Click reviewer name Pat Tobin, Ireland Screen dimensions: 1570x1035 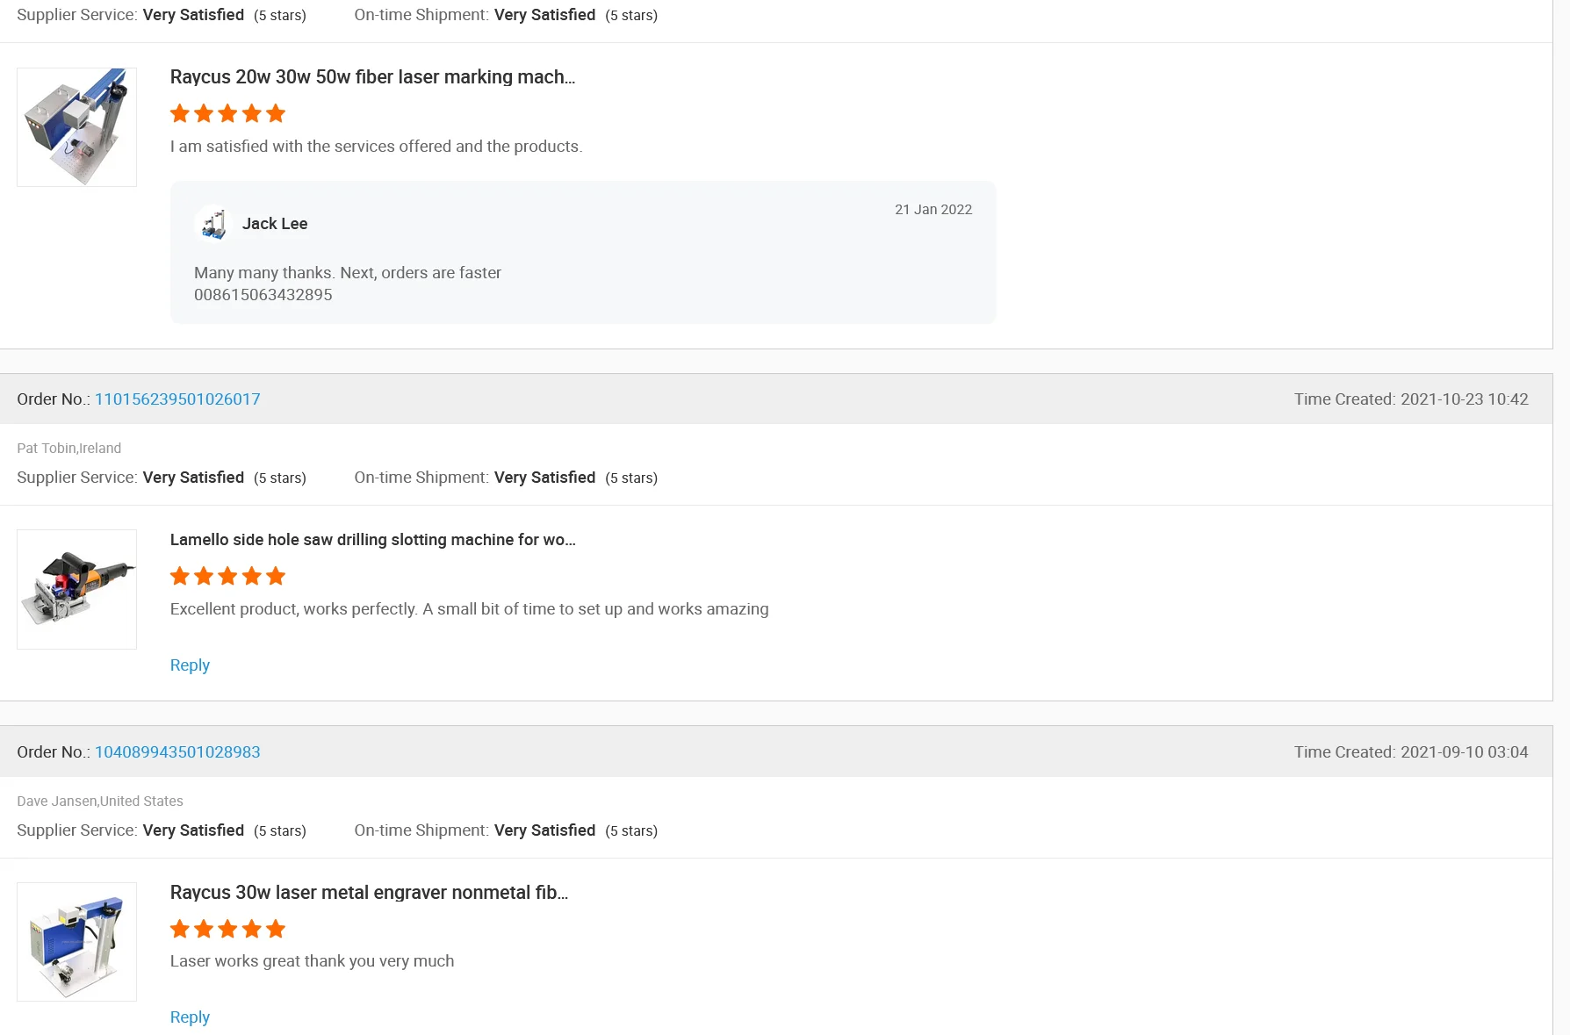pos(69,449)
